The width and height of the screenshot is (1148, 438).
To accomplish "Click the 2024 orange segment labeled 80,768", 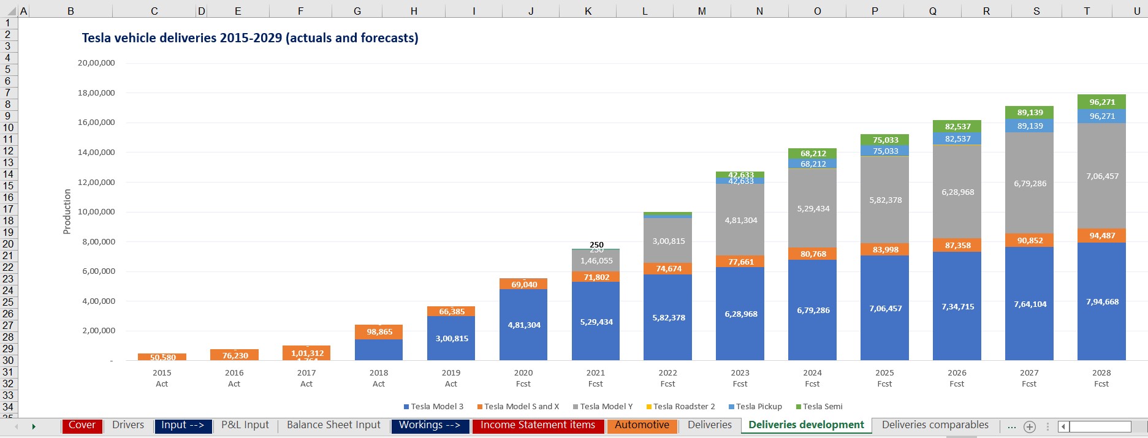I will (812, 254).
